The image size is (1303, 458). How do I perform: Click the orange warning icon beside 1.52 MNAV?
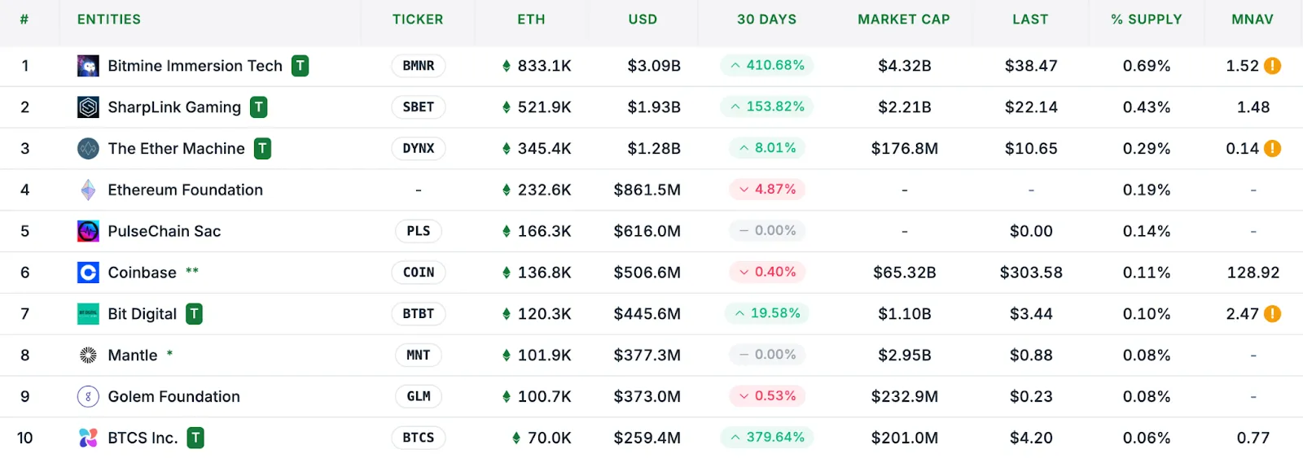click(x=1272, y=66)
